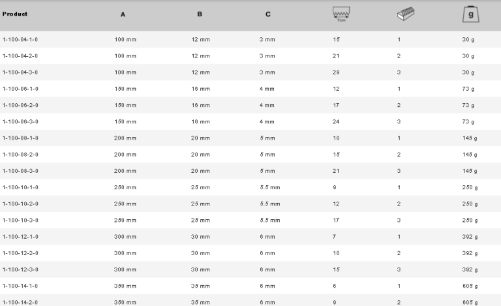This screenshot has height=306, width=501.
Task: Click the 5.5 mm value in row 1-100-10-3-0
Action: (269, 220)
